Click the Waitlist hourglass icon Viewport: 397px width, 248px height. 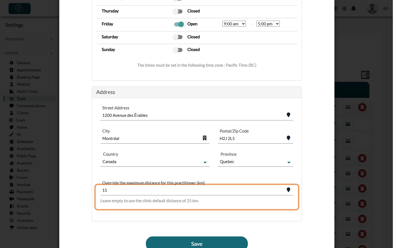pyautogui.click(x=12, y=84)
